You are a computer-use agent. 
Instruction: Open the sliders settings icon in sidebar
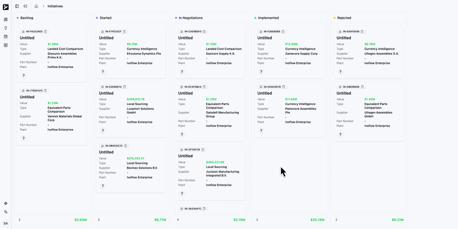(x=6, y=212)
